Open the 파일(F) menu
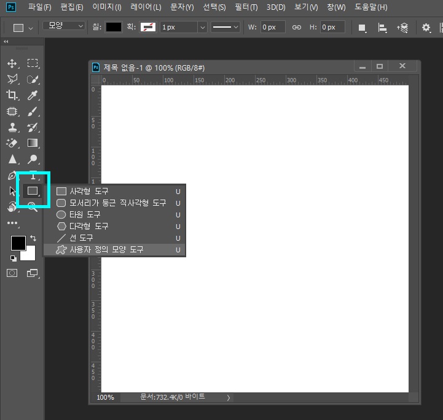The image size is (443, 420). click(x=40, y=7)
